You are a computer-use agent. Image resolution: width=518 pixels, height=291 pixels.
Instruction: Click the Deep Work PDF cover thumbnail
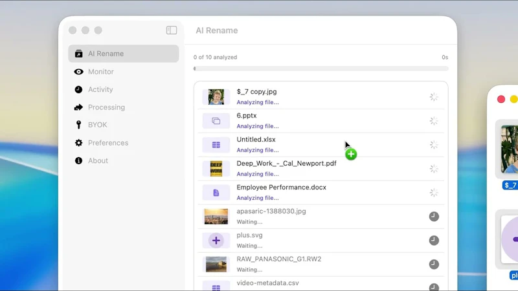point(216,169)
